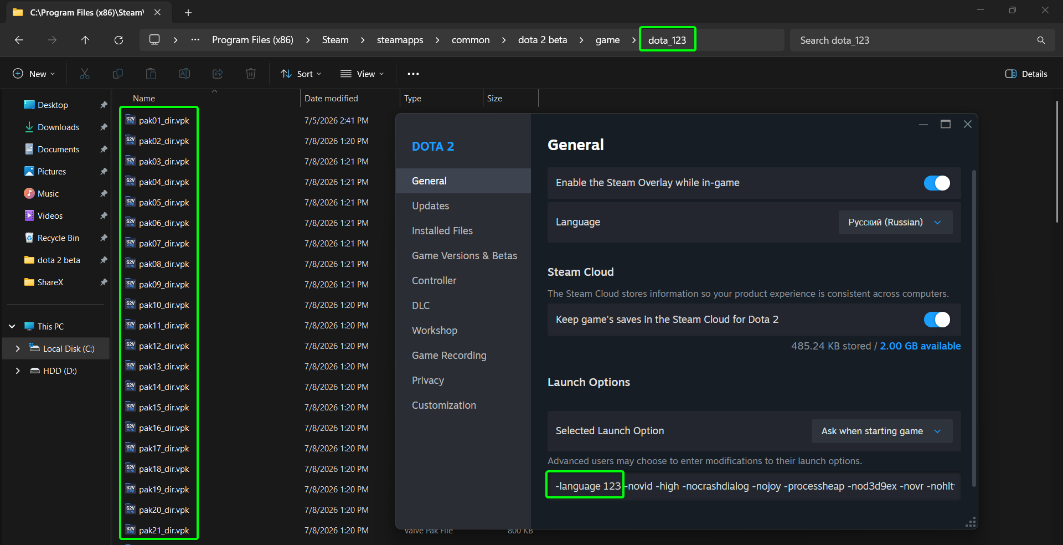Click in the launch options text field

(x=754, y=486)
